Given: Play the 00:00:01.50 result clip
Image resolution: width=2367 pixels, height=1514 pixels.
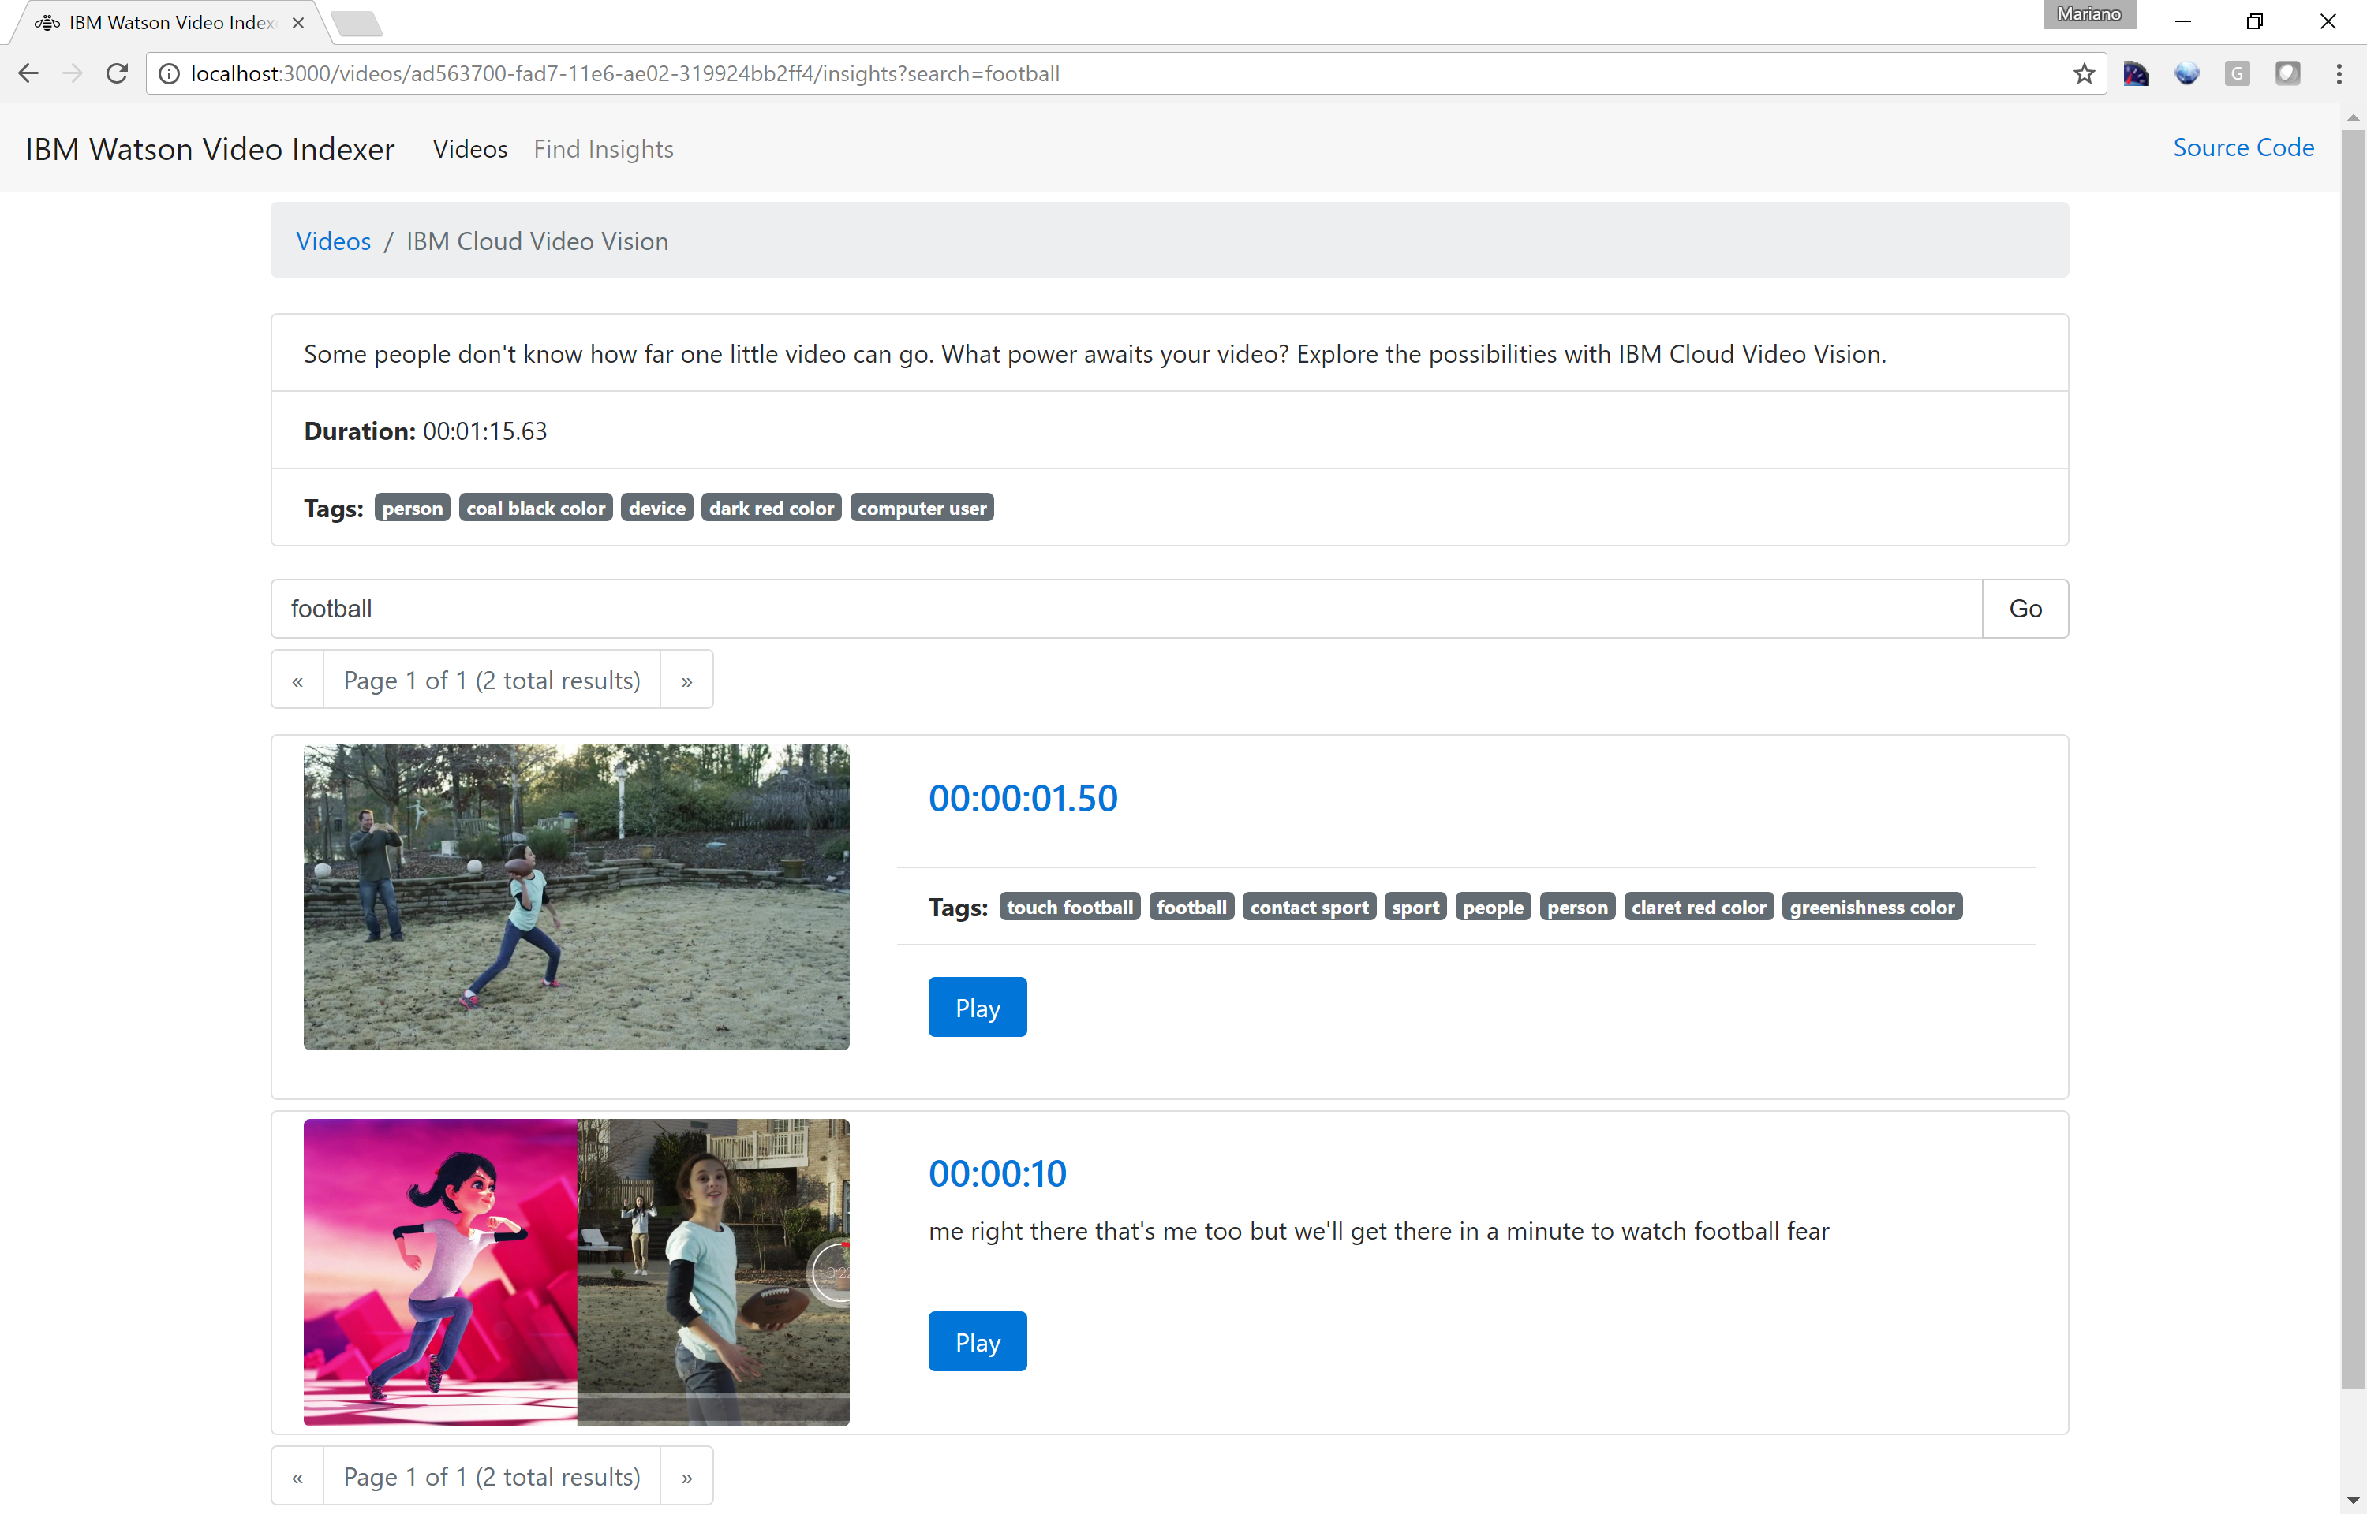Looking at the screenshot, I should point(977,1008).
